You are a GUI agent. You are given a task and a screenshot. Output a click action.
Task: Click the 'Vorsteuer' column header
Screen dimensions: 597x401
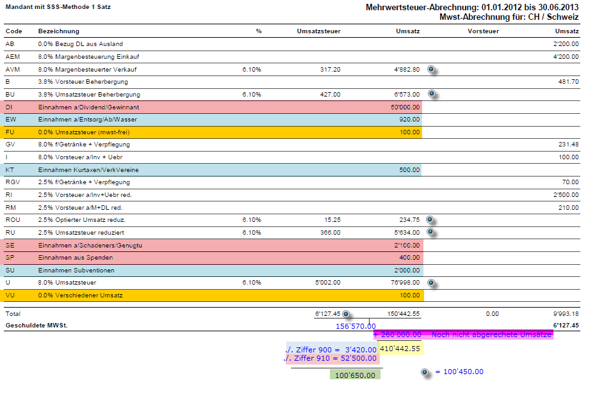click(483, 31)
